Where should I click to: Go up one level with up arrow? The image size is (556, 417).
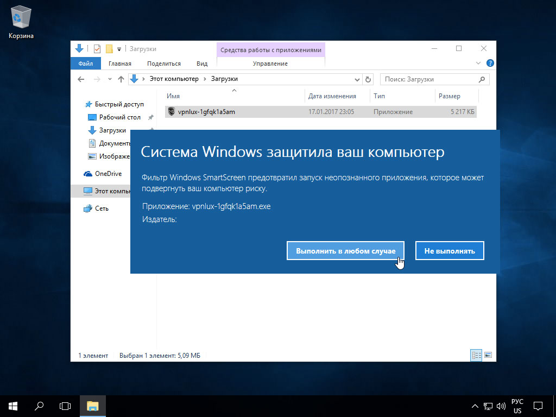[121, 79]
